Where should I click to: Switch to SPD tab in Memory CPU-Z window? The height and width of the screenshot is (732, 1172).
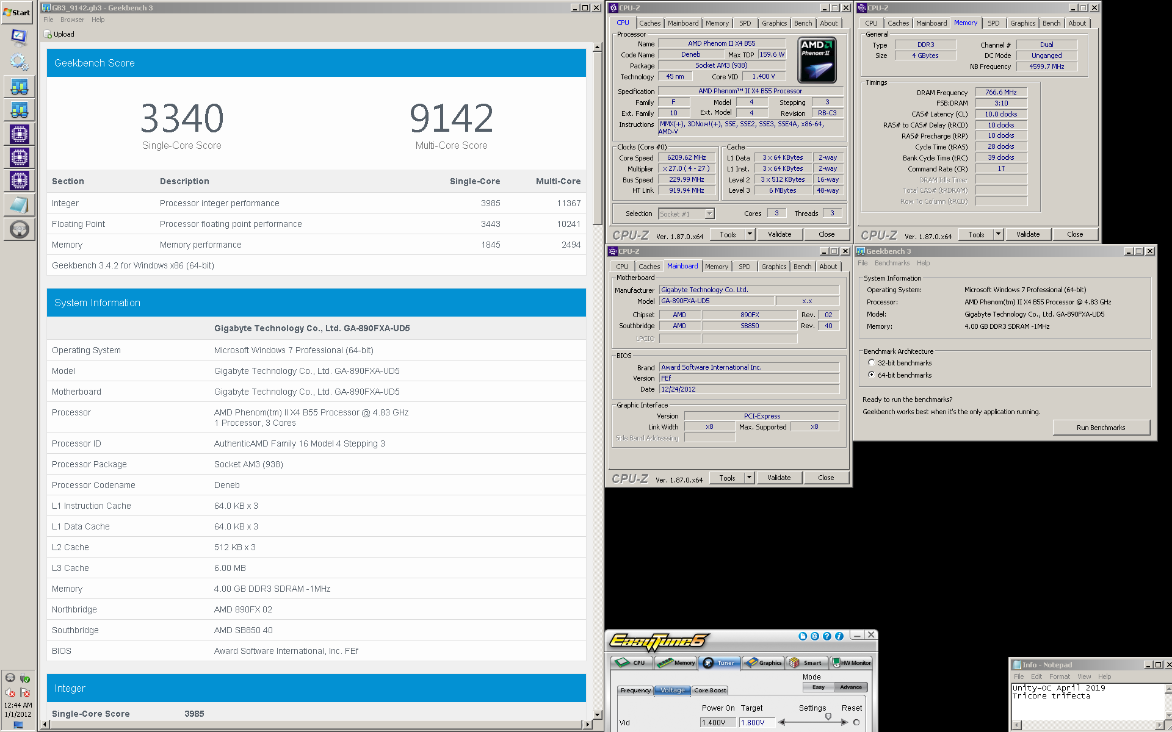click(x=994, y=23)
